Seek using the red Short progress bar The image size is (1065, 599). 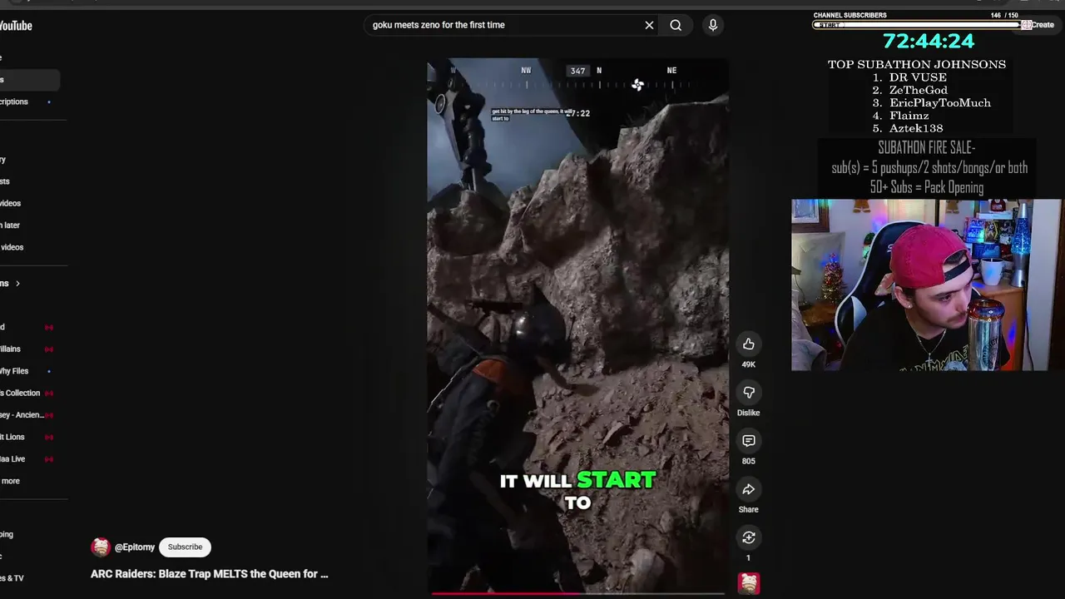point(578,594)
